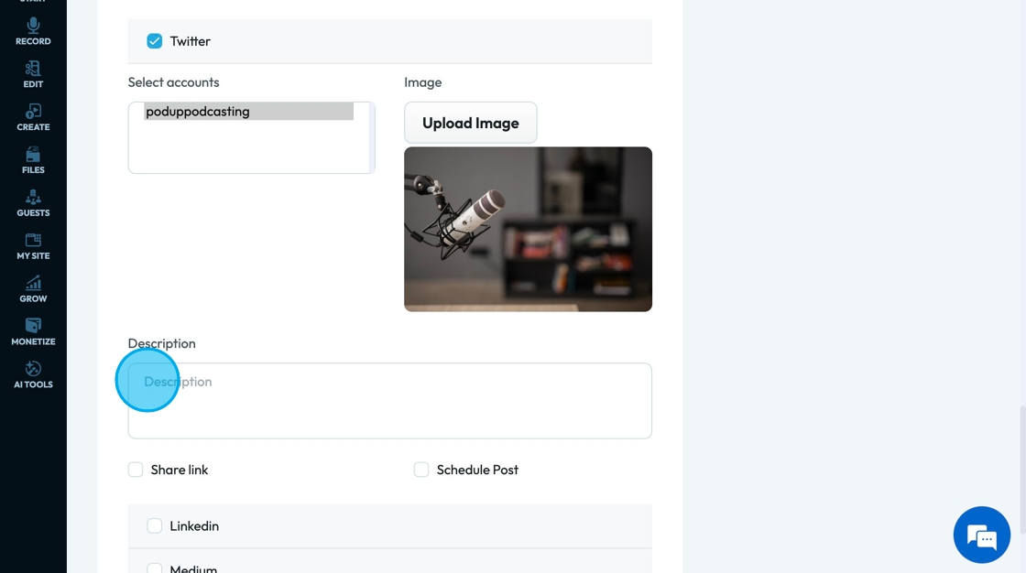Image resolution: width=1026 pixels, height=573 pixels.
Task: Check the Linkedin checkbox
Action: click(155, 526)
